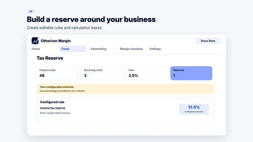Select the Product costs card
The width and height of the screenshot is (253, 142).
58,73
